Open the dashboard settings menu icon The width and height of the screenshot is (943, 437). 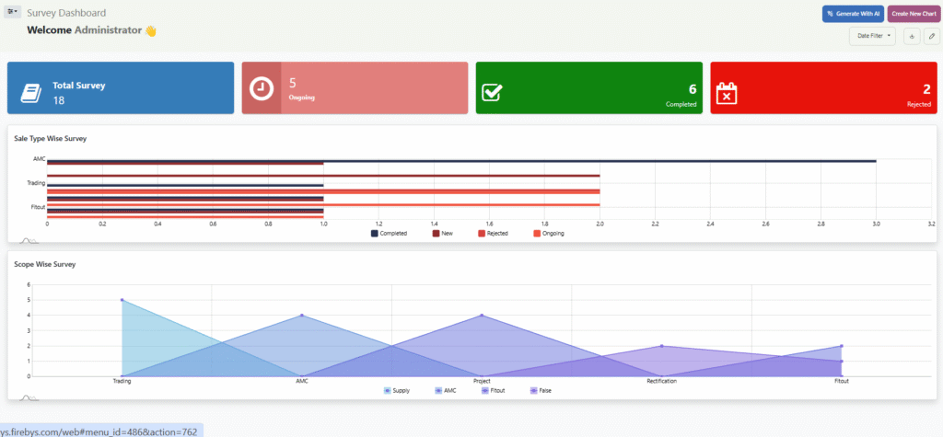[x=13, y=12]
